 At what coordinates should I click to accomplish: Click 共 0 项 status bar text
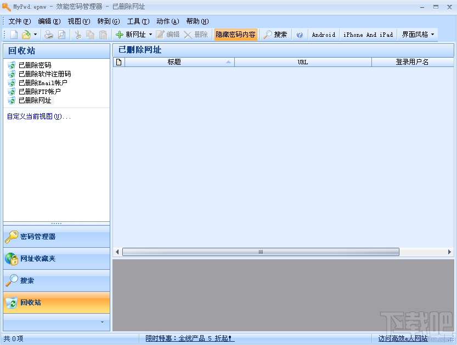13,338
